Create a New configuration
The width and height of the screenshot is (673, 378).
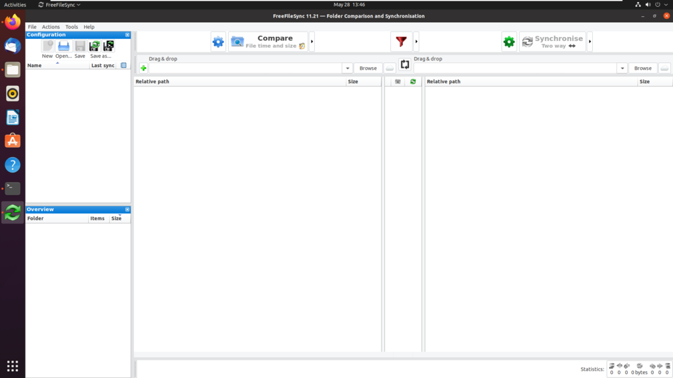click(48, 49)
